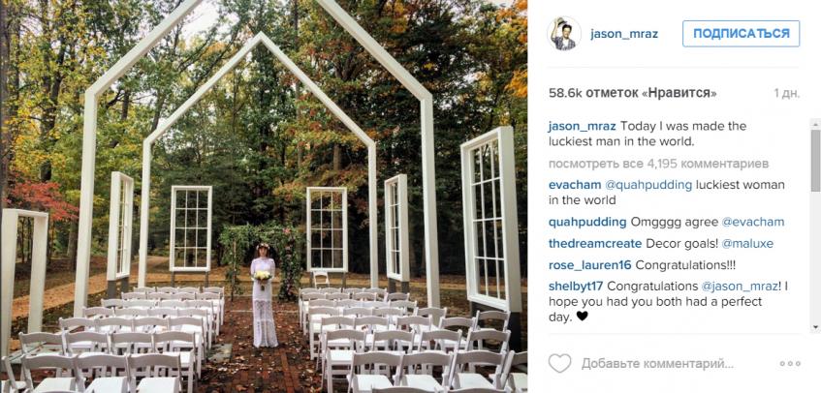
Task: Click the heart like icon
Action: click(x=559, y=363)
